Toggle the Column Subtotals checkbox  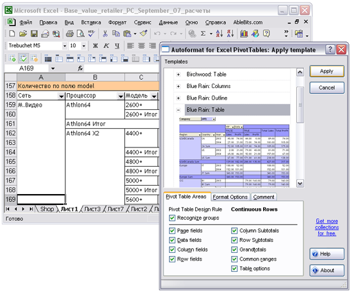click(x=234, y=231)
